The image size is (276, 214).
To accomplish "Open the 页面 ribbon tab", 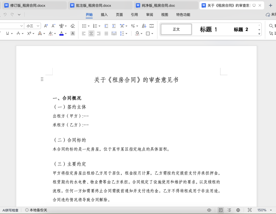I will pyautogui.click(x=119, y=15).
